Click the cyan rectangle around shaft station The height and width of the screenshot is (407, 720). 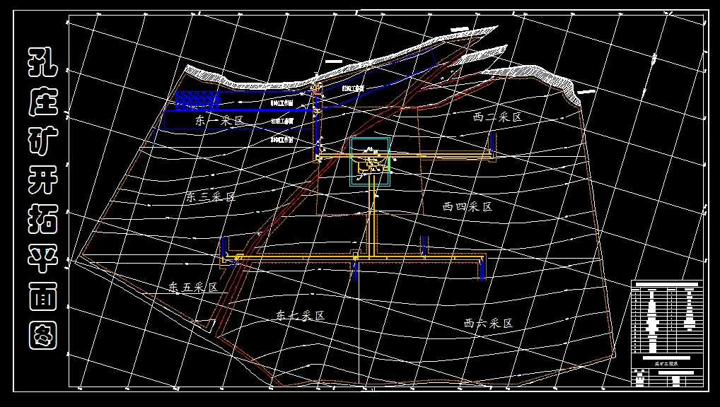370,162
